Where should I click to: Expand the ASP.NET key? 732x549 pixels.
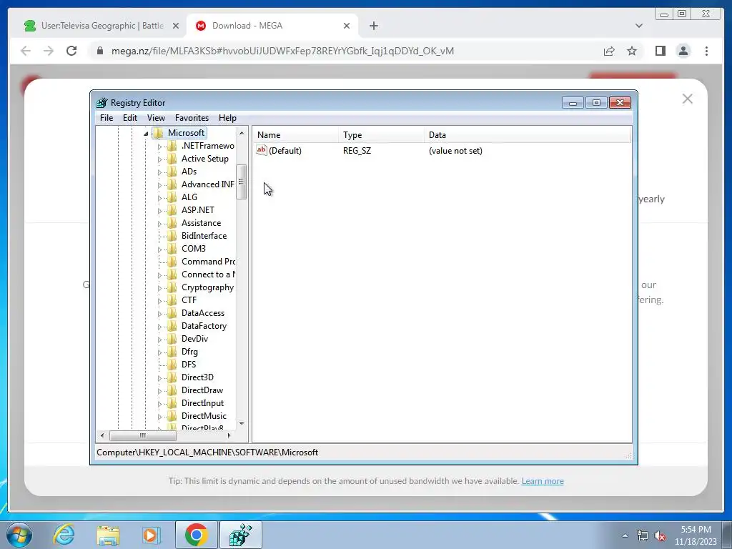click(x=159, y=211)
